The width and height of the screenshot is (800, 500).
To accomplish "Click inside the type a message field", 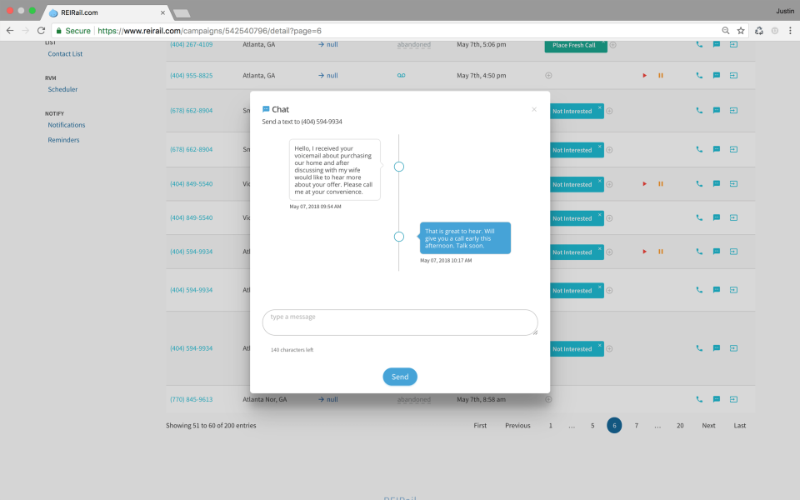I will point(399,322).
